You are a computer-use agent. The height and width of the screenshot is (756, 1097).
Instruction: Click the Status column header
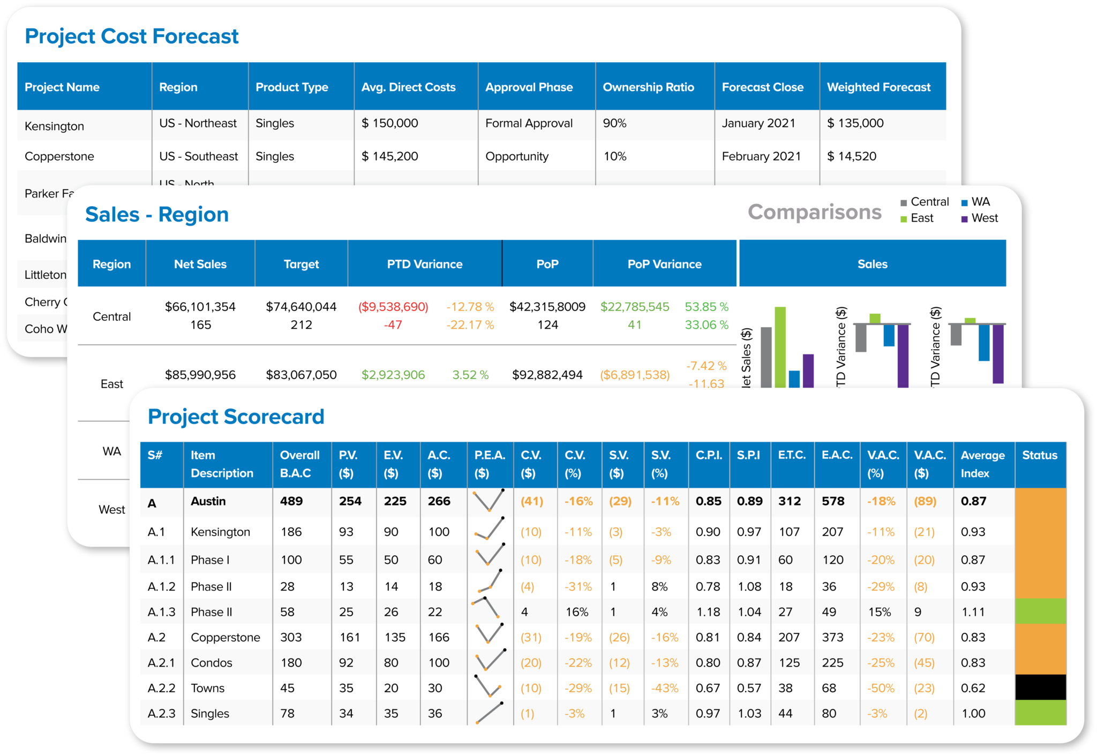coord(1039,455)
